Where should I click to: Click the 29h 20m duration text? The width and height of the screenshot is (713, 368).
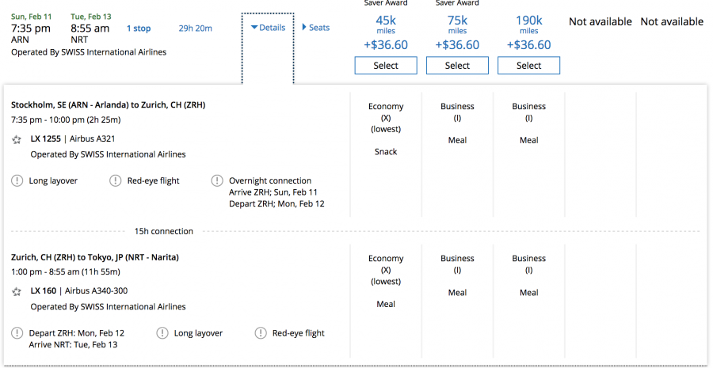pos(195,28)
